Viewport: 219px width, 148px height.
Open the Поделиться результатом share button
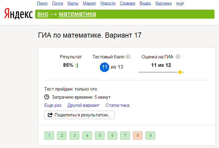79,115
